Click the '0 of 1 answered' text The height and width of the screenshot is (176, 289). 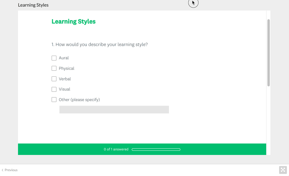click(x=116, y=150)
